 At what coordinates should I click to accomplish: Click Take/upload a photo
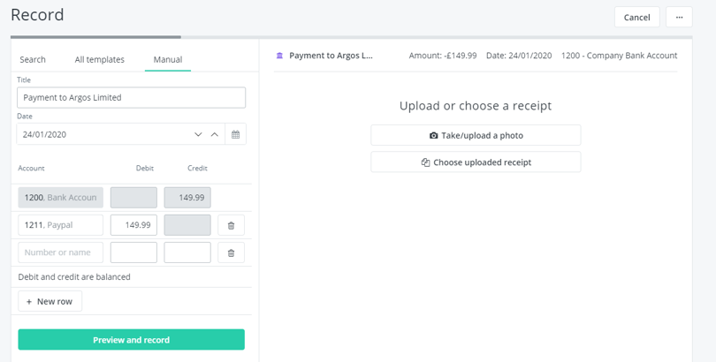pos(476,135)
